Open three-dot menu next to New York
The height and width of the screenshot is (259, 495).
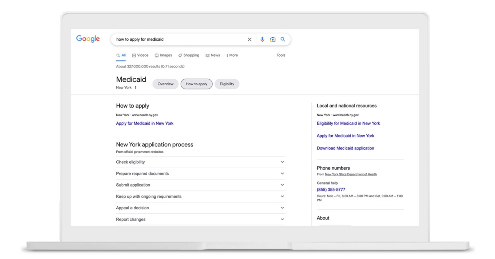pyautogui.click(x=136, y=88)
